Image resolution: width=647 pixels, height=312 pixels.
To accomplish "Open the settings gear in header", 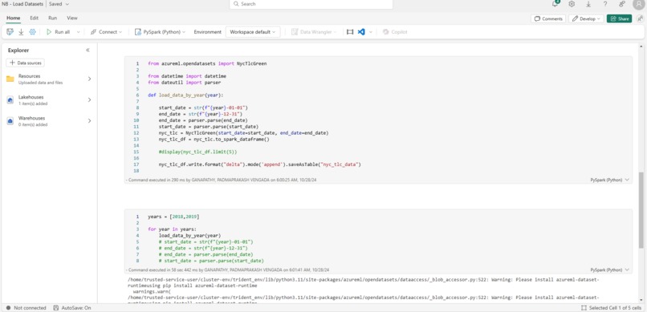I will (572, 4).
